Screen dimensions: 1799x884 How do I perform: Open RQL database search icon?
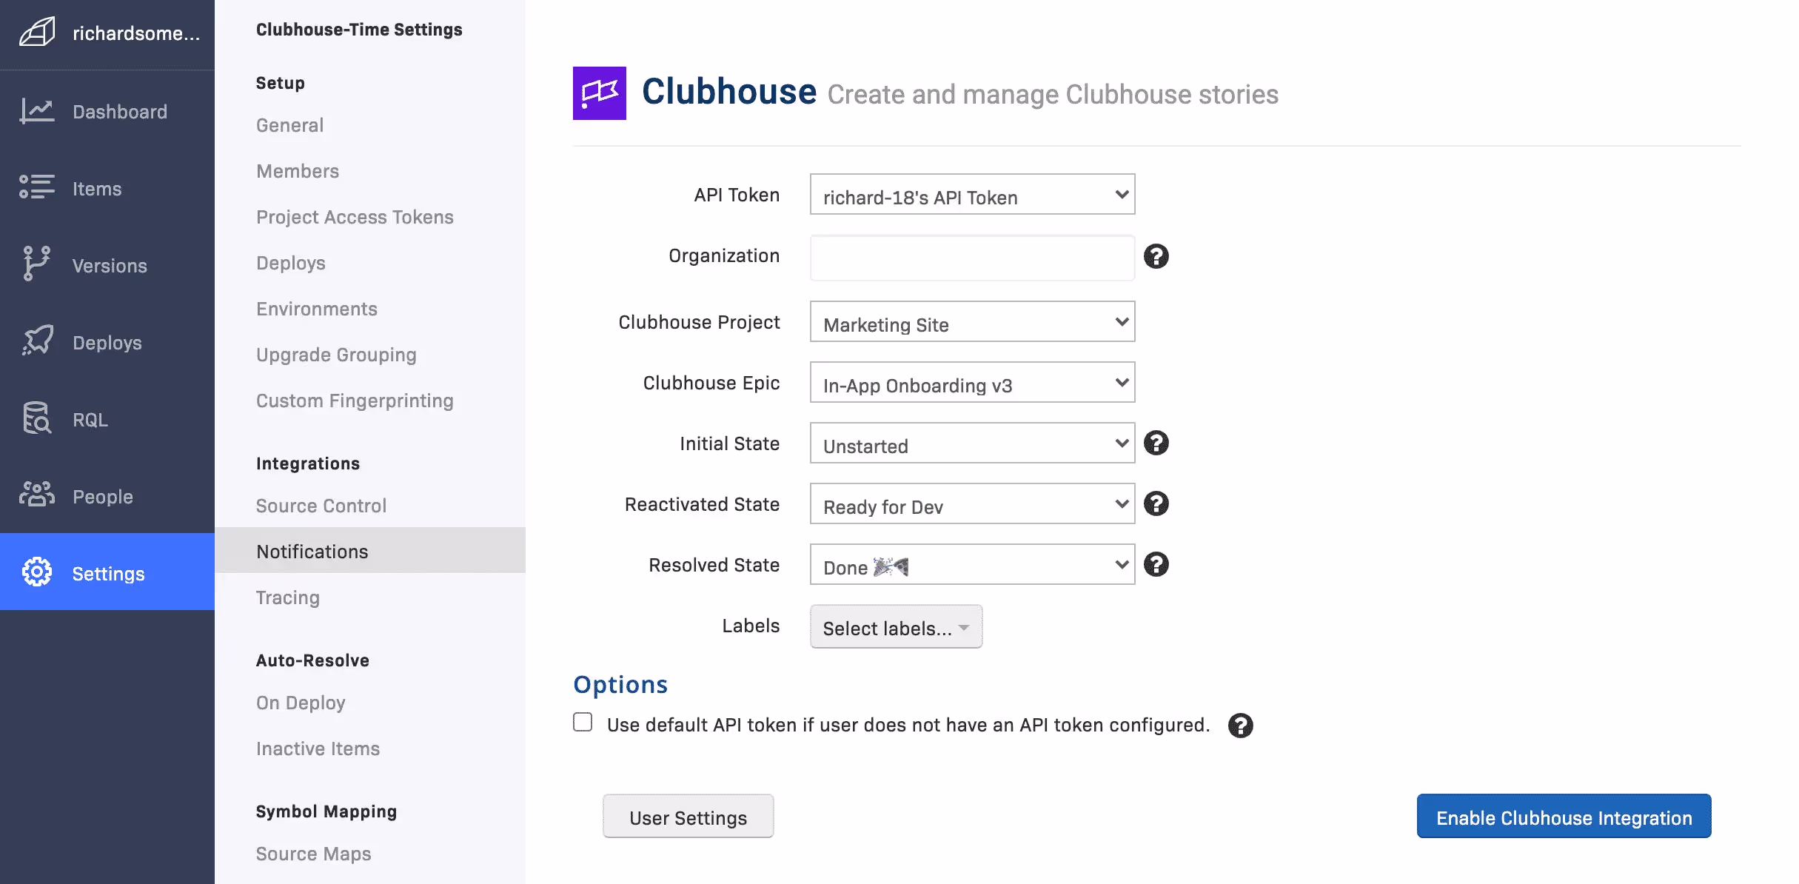tap(37, 418)
